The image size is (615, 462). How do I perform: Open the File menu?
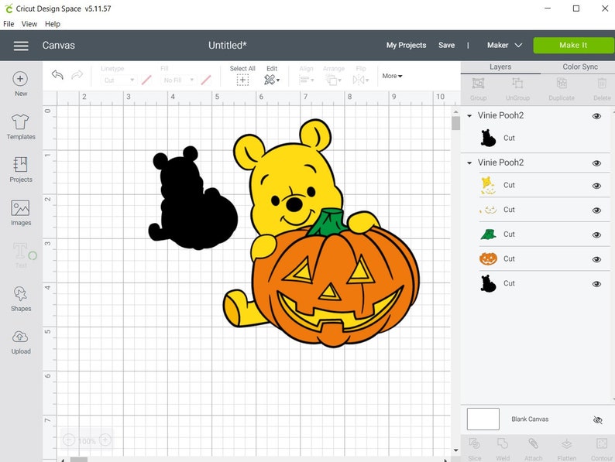pyautogui.click(x=9, y=24)
